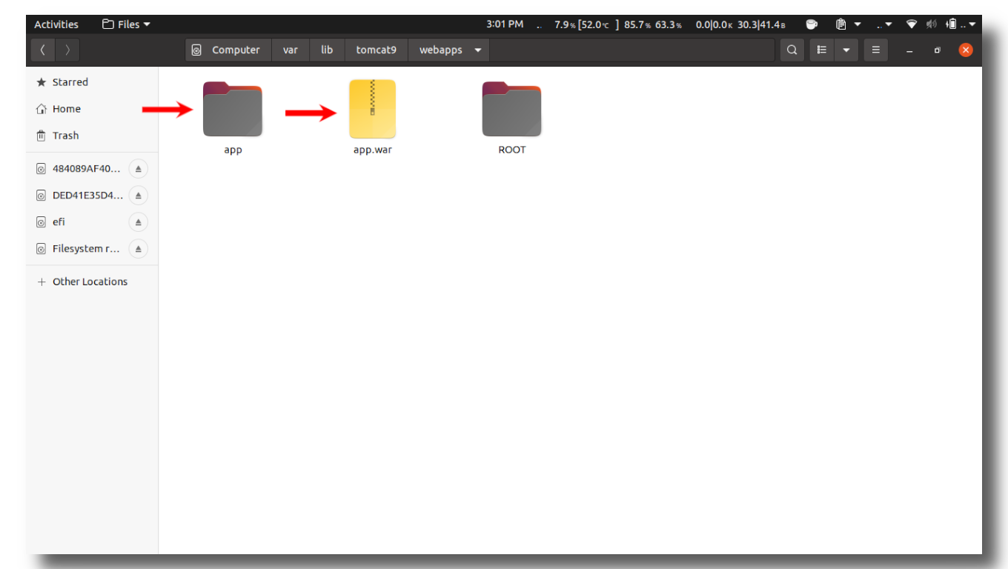Click the ROOT folder name label
The width and height of the screenshot is (1008, 569).
coord(512,150)
